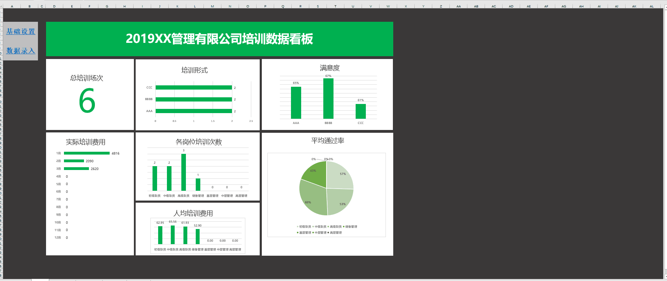Click the 53% pie slice
The height and width of the screenshot is (281, 667).
(x=339, y=202)
